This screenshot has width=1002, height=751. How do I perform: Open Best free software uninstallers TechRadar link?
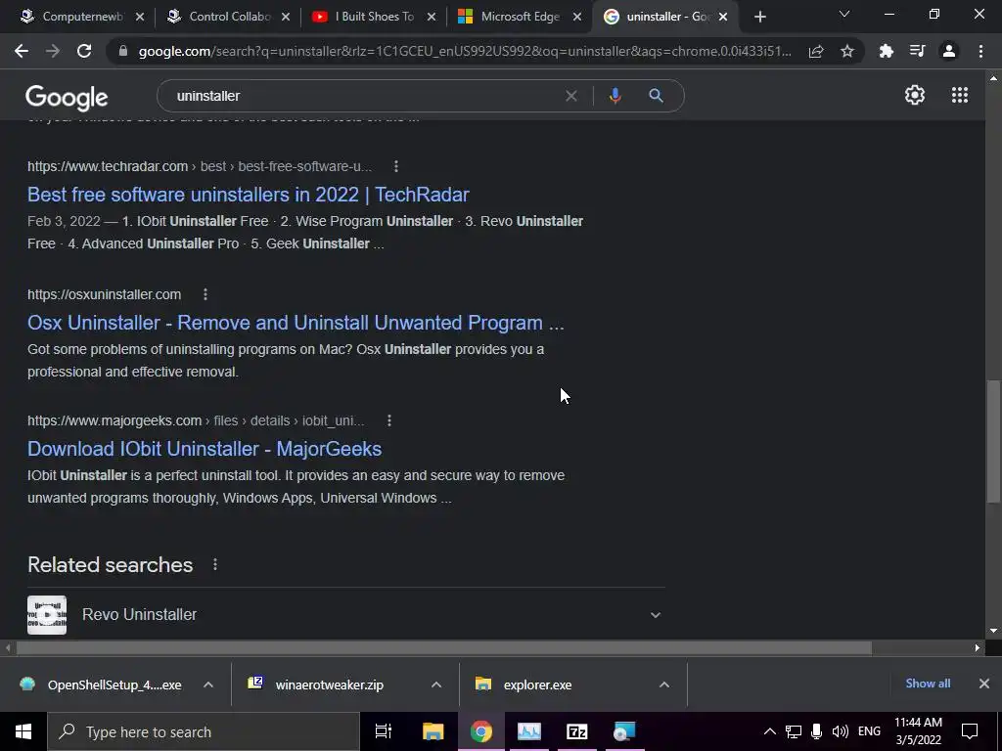248,195
